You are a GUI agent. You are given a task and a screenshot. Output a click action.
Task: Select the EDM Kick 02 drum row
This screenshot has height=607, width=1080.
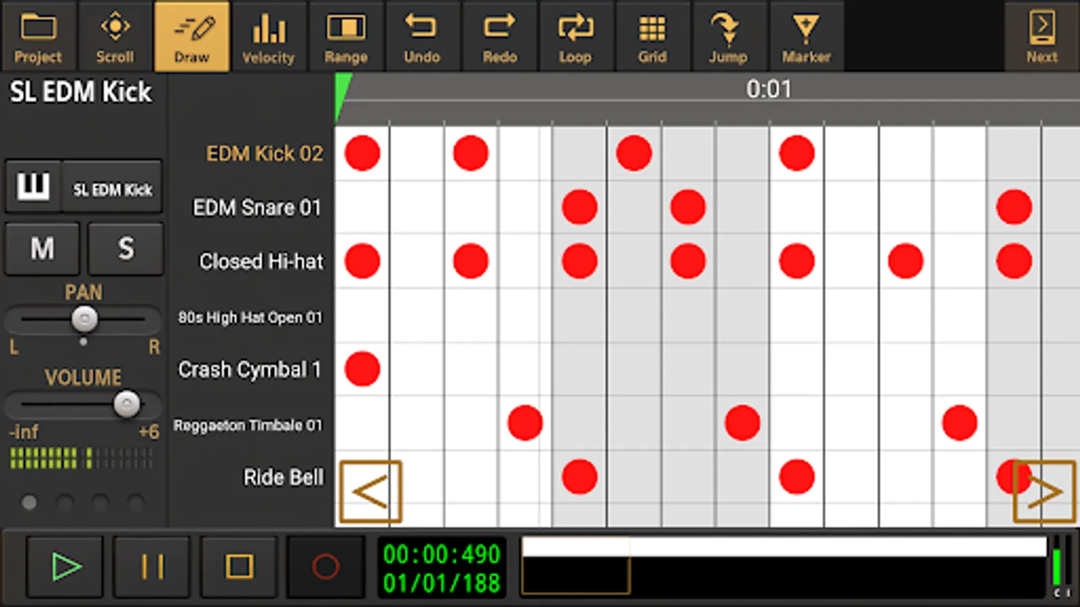[x=265, y=153]
